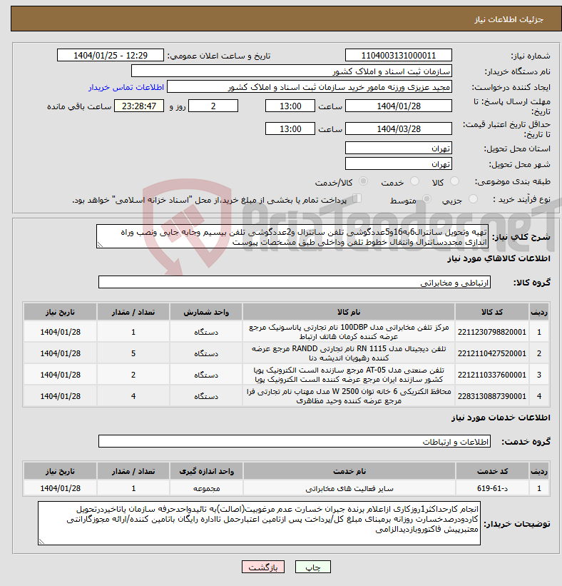Click the response deadline date 1404/01/28 field
Image resolution: width=562 pixels, height=586 pixels.
399,106
